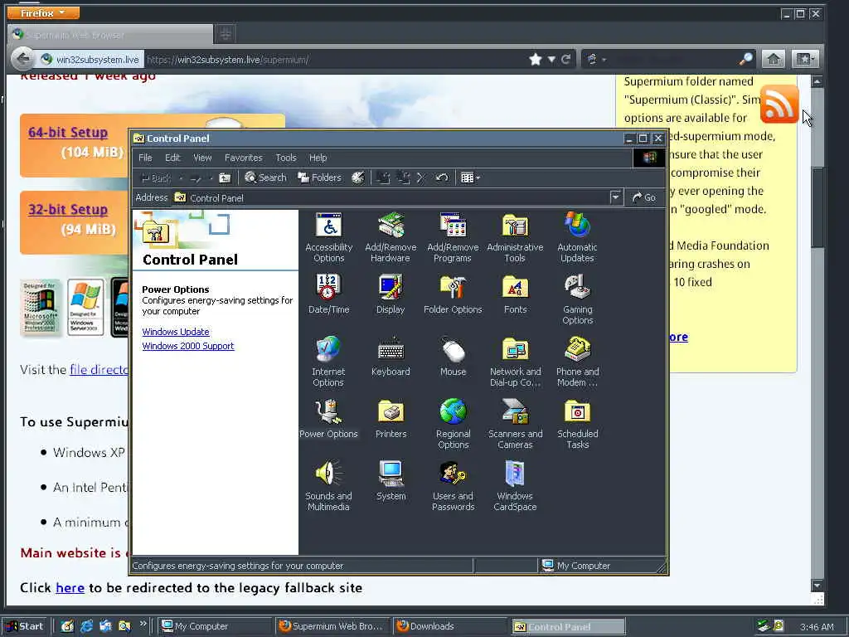Open the Folder Options icon
Screen dimensions: 849x637
tap(453, 294)
